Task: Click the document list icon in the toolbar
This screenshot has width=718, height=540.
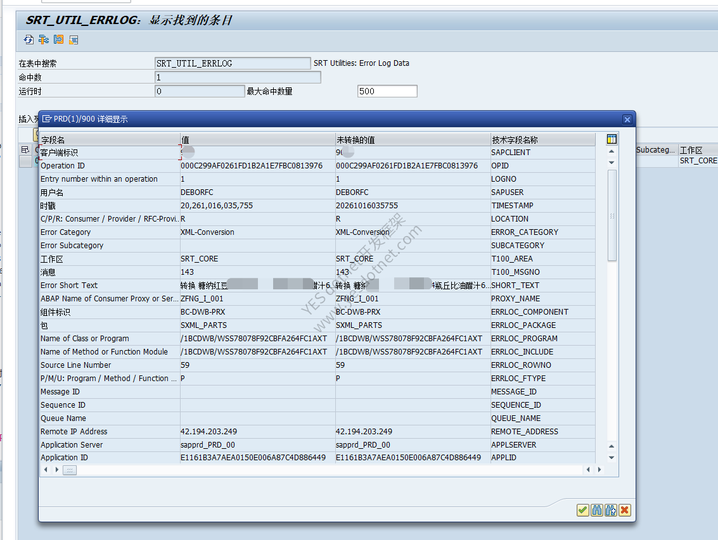Action: tap(74, 40)
